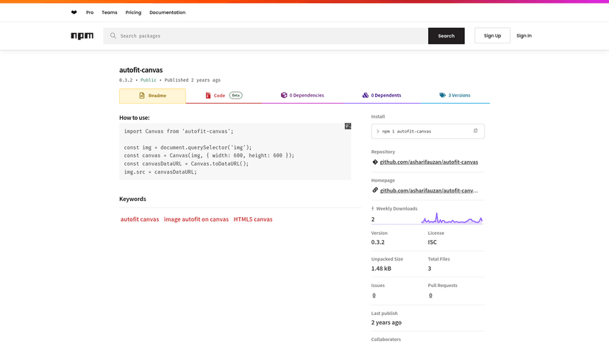Copy the npm install command

click(475, 131)
